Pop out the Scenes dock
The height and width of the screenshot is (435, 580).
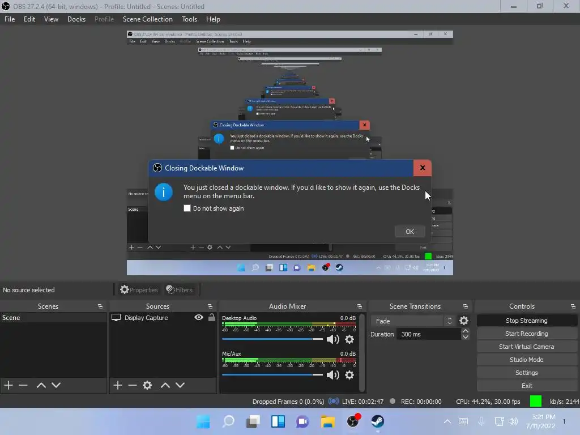point(100,306)
